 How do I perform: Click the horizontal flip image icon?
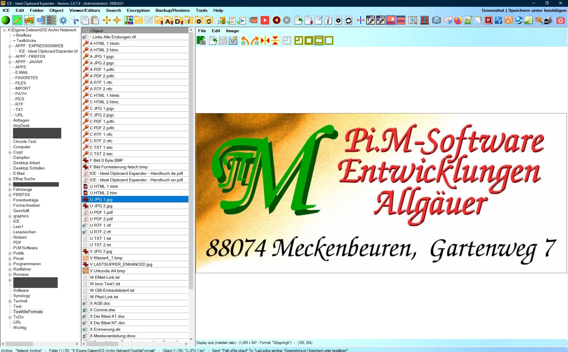265,40
